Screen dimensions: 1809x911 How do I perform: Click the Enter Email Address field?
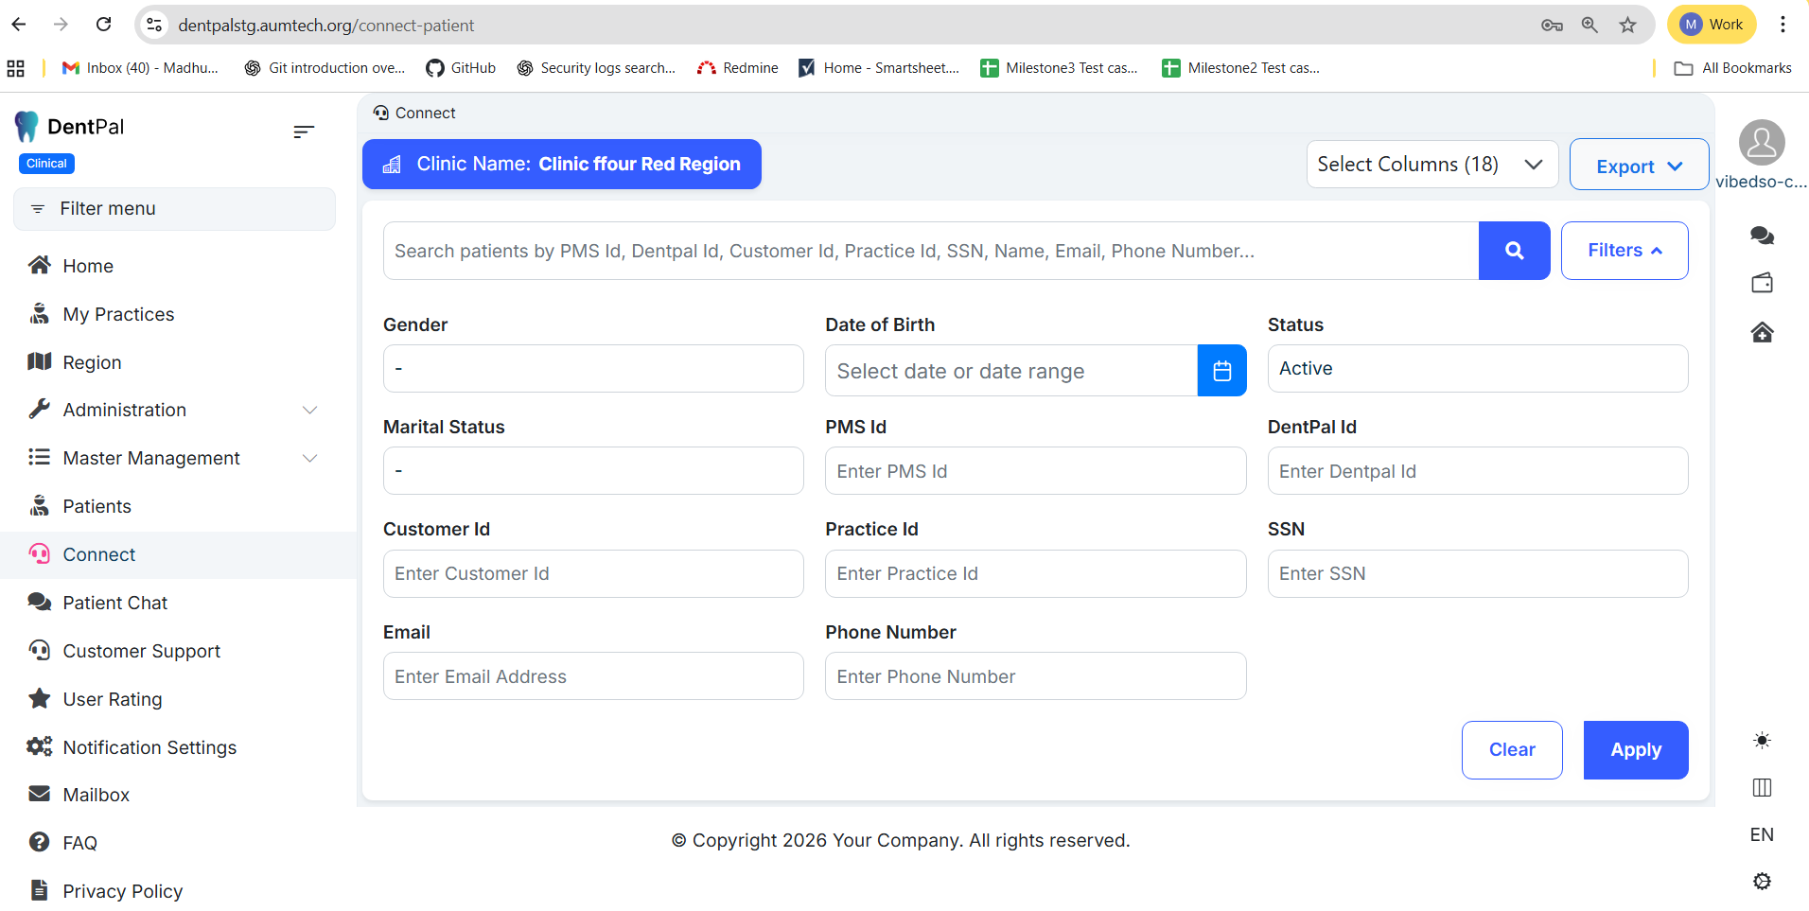click(593, 676)
